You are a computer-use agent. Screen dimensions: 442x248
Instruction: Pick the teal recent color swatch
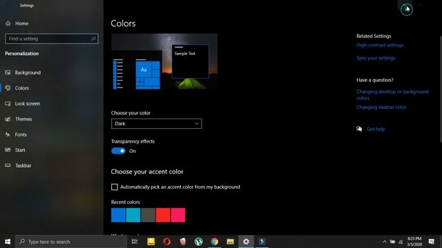[133, 215]
